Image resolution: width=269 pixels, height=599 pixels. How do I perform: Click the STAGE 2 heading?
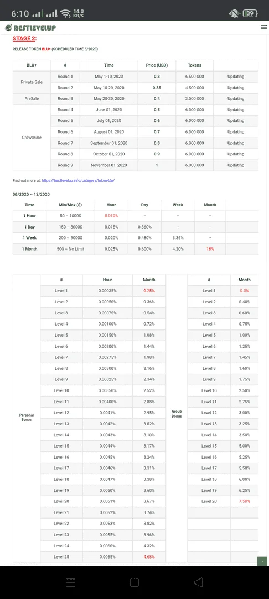(24, 39)
